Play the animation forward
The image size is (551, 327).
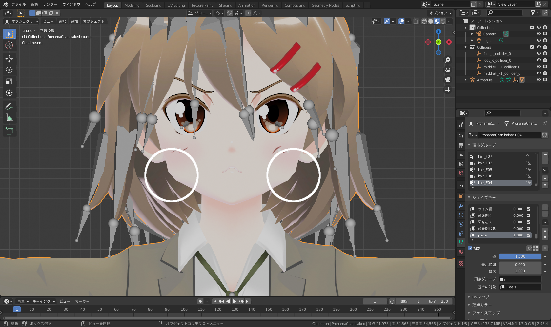[x=235, y=301]
